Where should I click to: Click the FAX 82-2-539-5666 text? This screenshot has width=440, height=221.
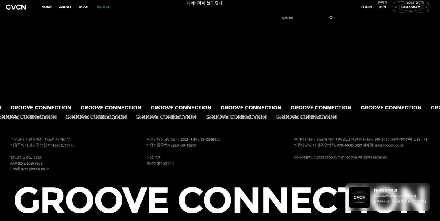click(x=26, y=163)
